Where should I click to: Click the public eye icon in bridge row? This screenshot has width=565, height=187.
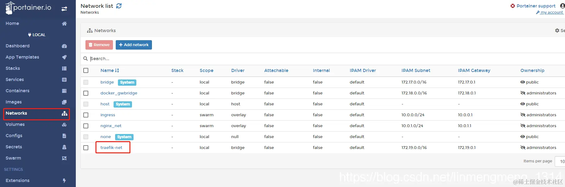point(523,82)
